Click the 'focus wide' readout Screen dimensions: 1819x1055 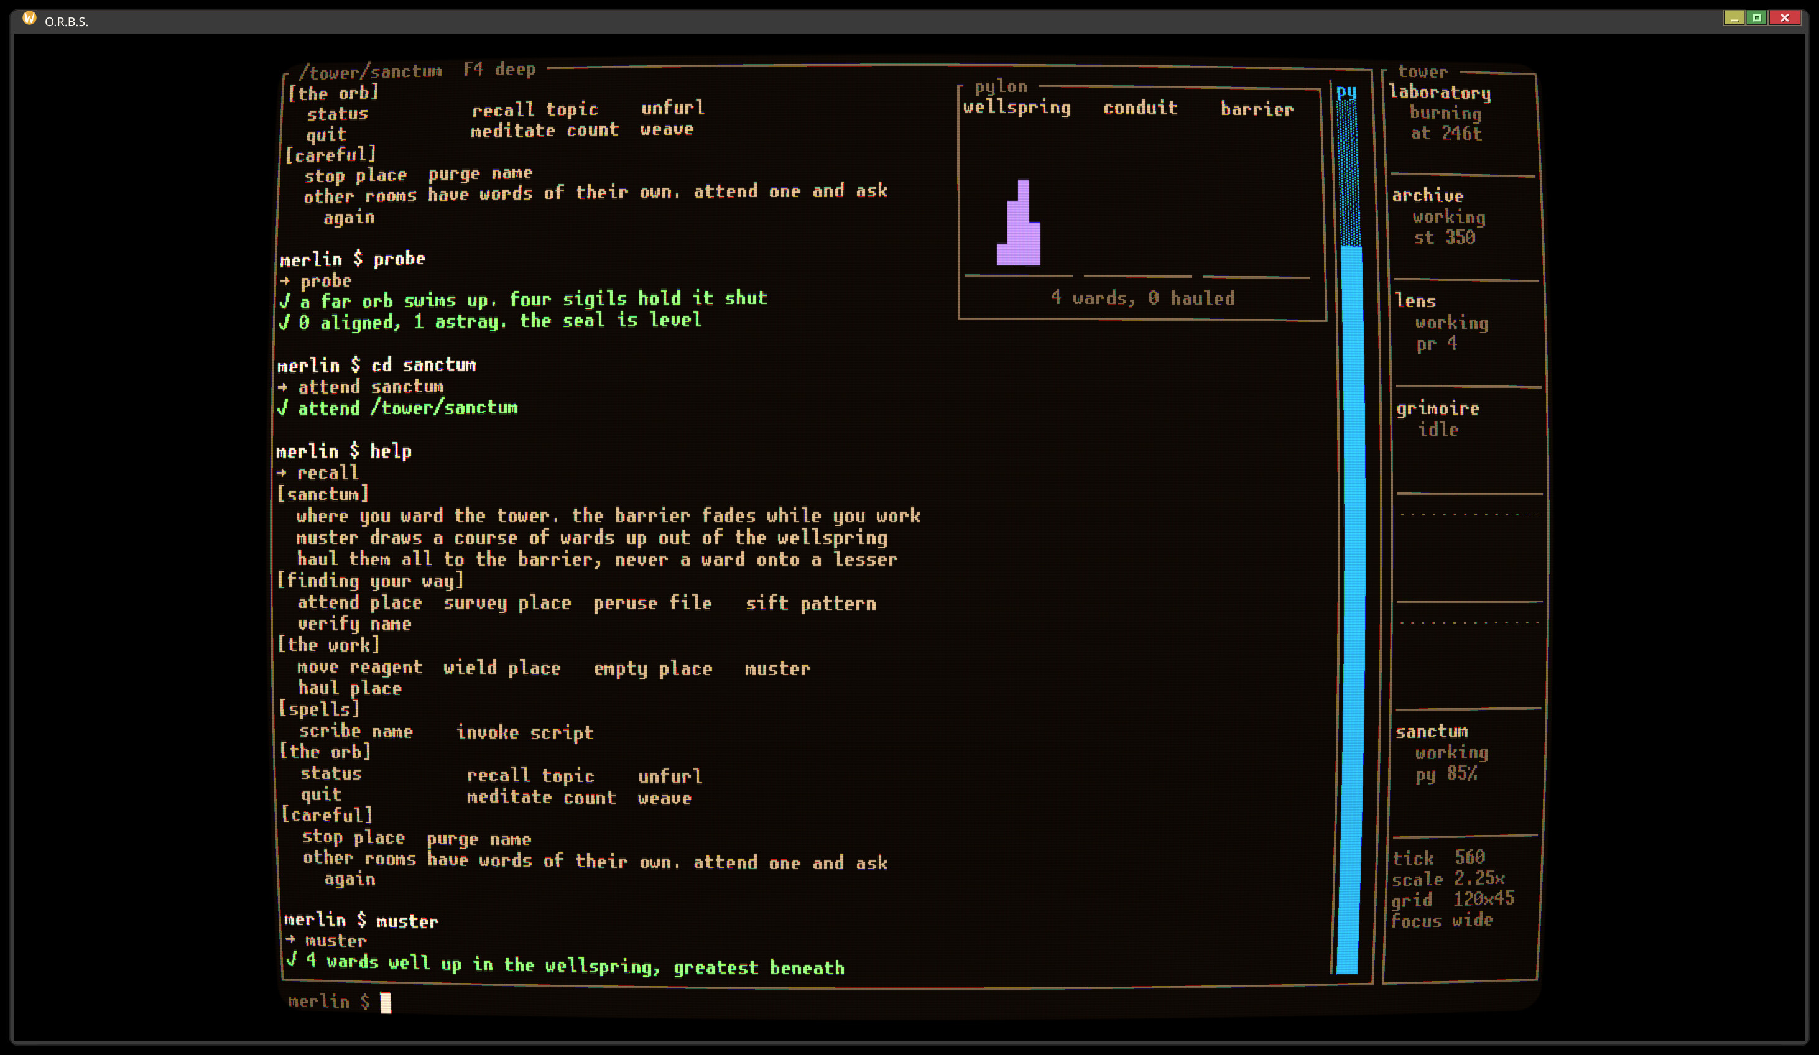1442,920
